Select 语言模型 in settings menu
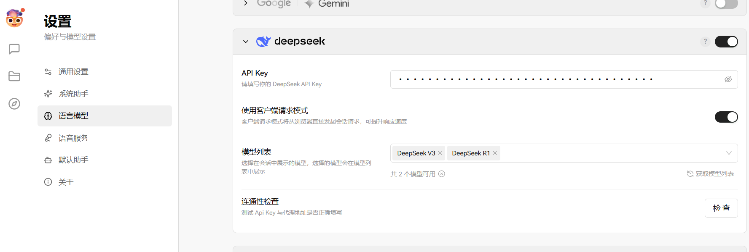 point(105,116)
